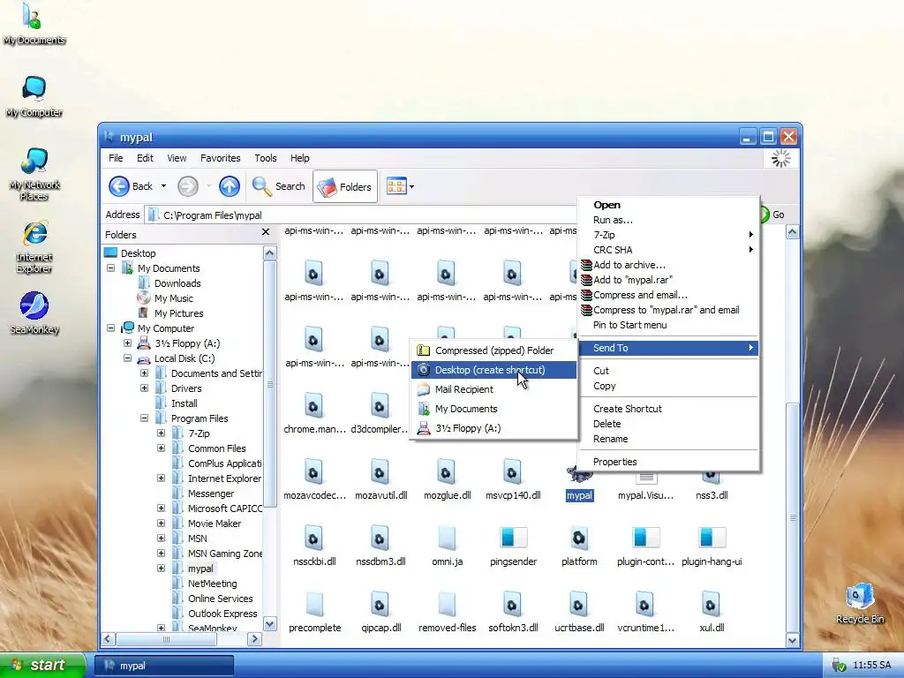Choose Mail Recipient in Send To

(x=493, y=389)
